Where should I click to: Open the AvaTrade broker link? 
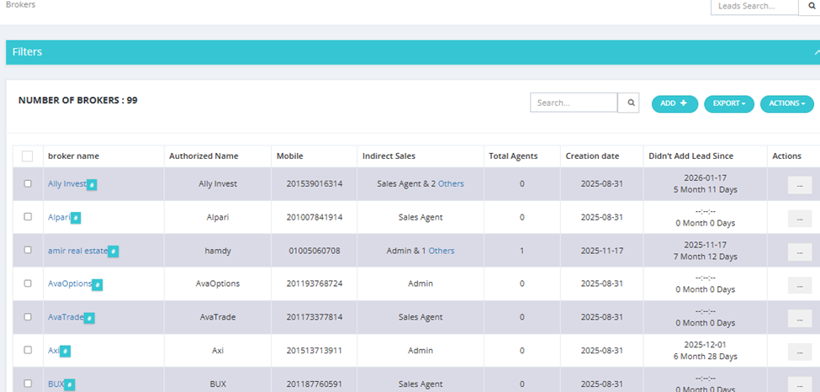(66, 317)
